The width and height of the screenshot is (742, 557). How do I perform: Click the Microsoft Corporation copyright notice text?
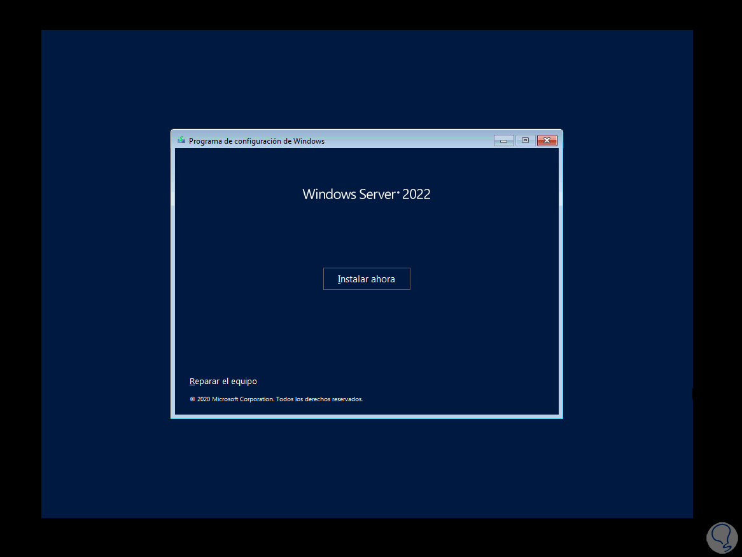click(x=276, y=399)
